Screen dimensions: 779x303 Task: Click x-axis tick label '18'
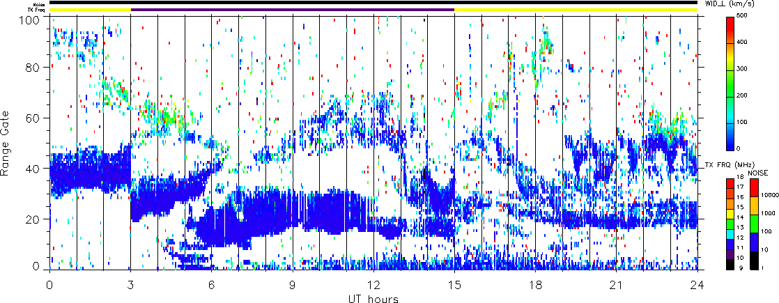(x=536, y=286)
